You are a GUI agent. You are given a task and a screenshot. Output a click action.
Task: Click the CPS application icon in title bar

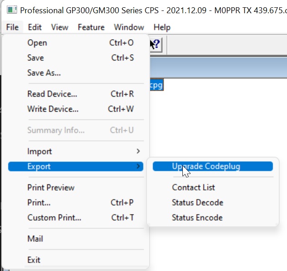pos(12,10)
